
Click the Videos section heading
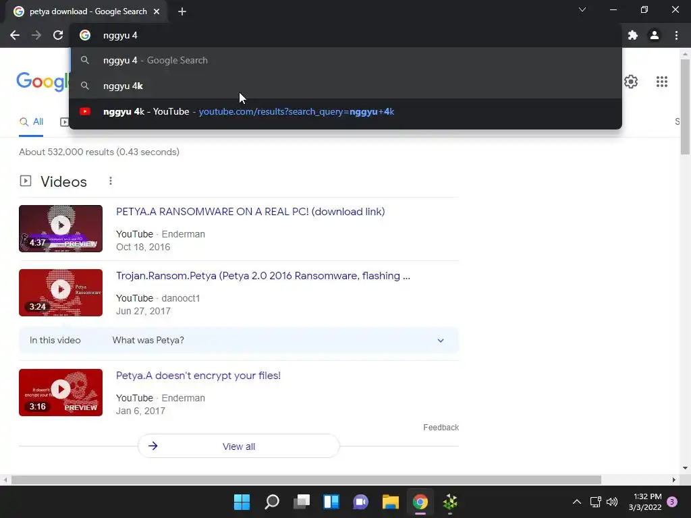pos(63,181)
